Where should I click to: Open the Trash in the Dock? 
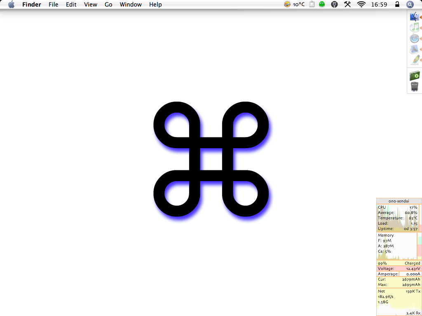415,86
